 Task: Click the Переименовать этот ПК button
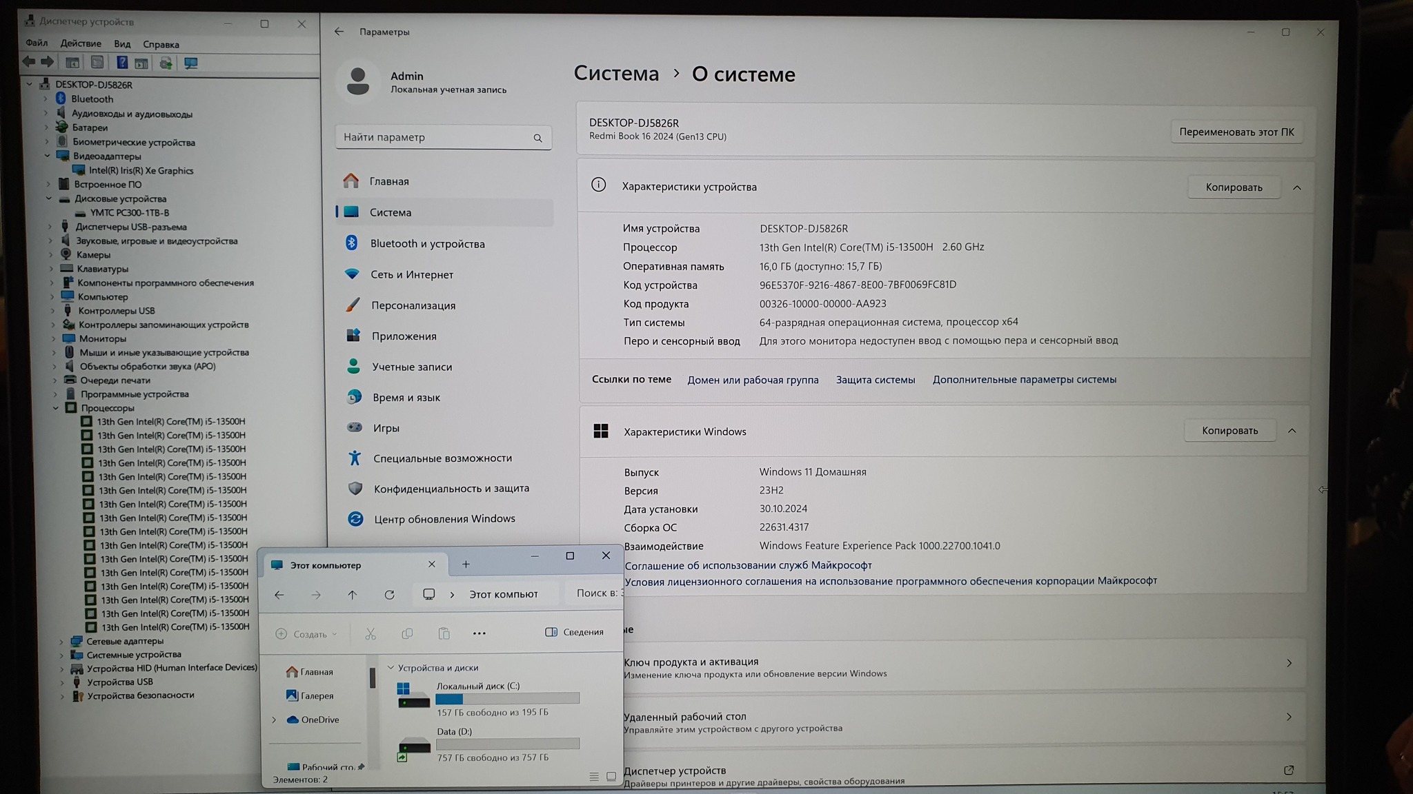click(1236, 132)
